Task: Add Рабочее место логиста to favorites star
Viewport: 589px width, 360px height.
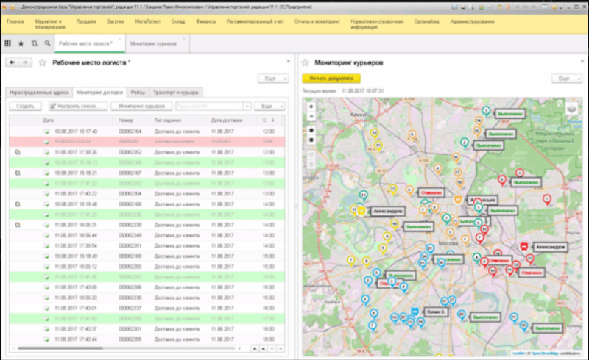Action: (x=42, y=63)
